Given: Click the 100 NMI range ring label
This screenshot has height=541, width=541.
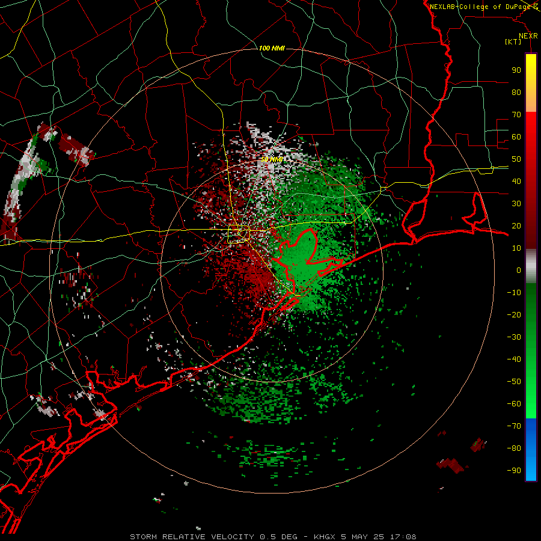Looking at the screenshot, I should pyautogui.click(x=272, y=48).
